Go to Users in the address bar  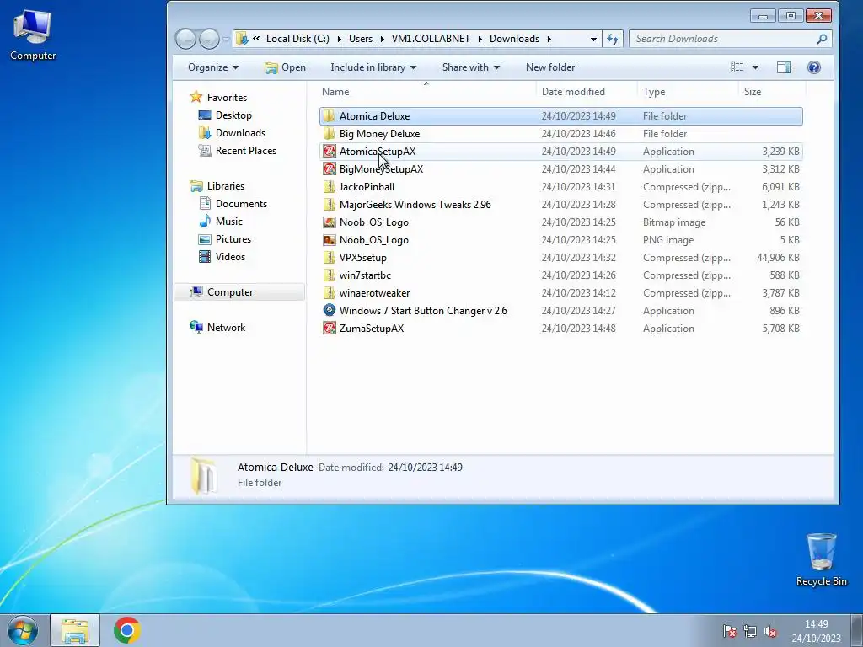(361, 39)
